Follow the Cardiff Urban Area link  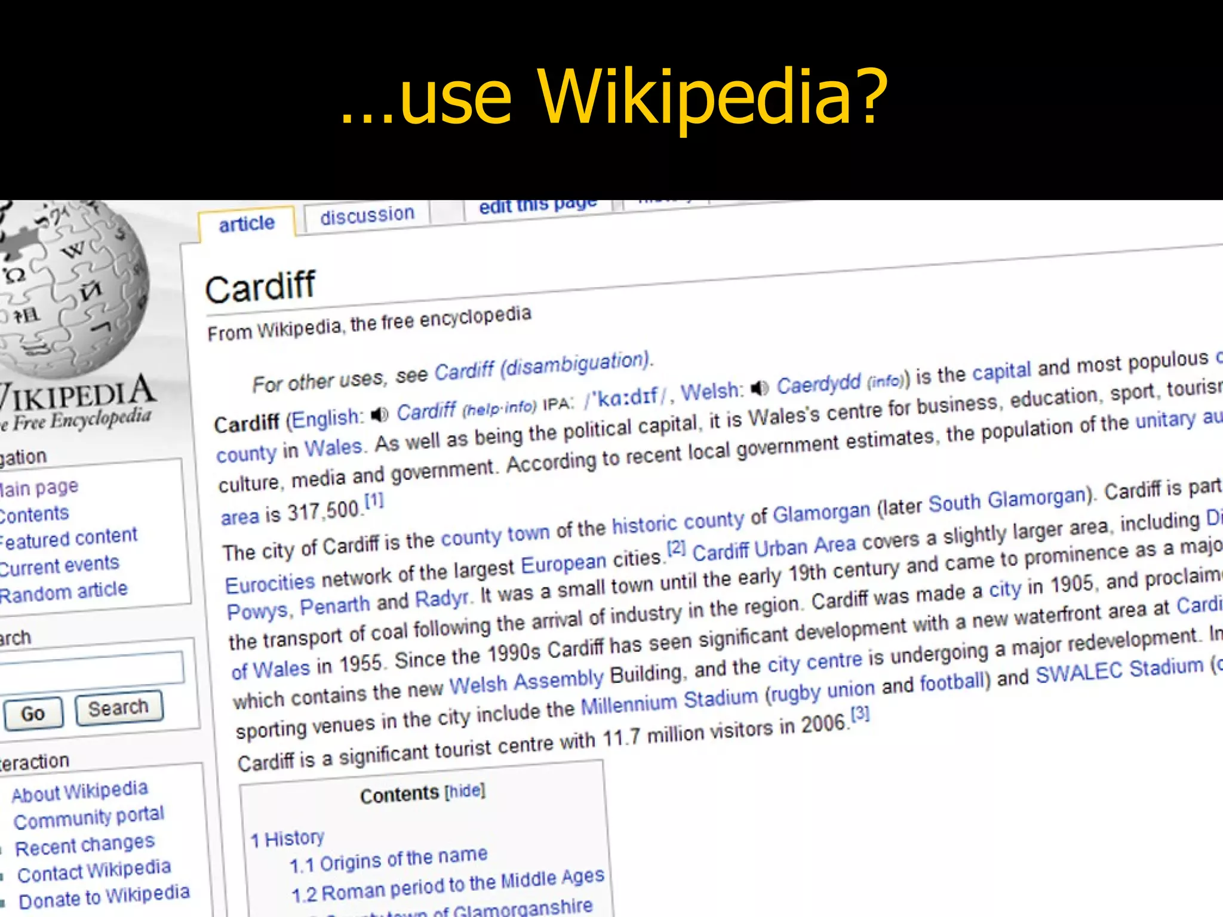click(774, 548)
